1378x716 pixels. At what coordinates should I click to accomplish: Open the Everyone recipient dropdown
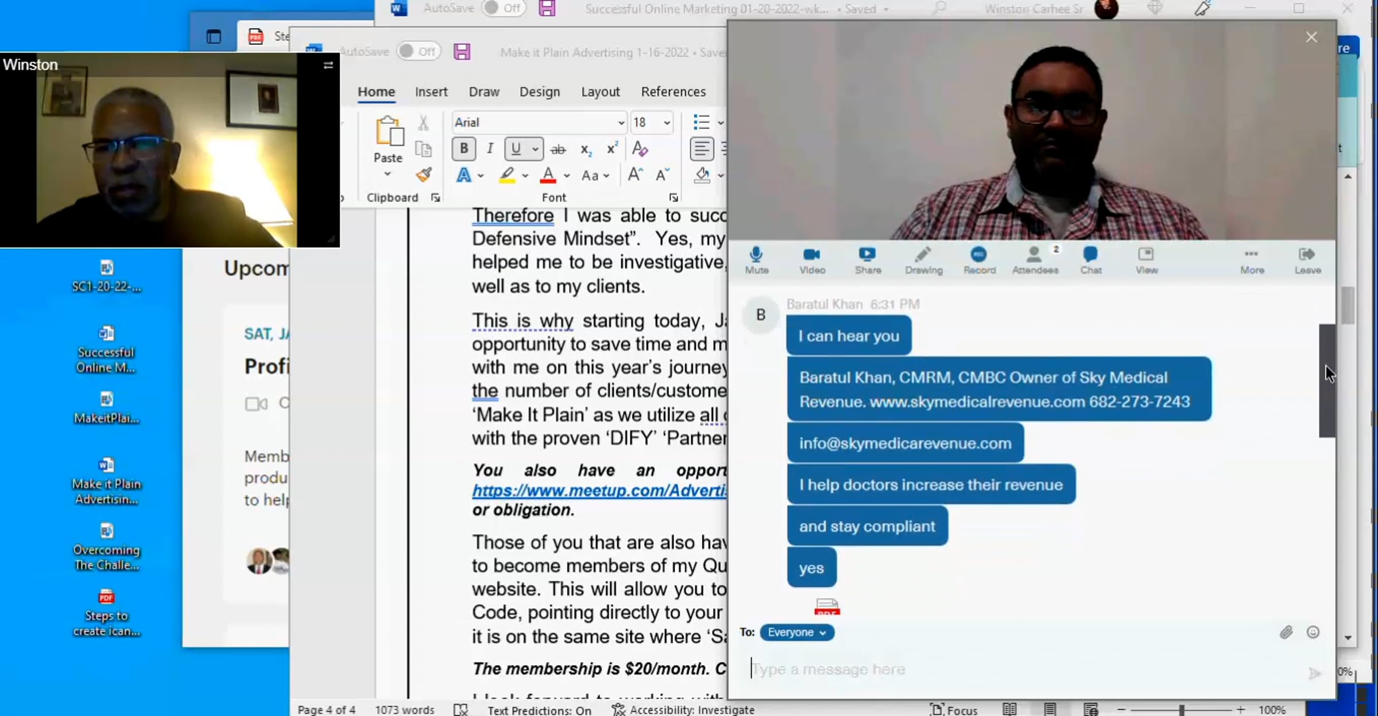point(797,632)
